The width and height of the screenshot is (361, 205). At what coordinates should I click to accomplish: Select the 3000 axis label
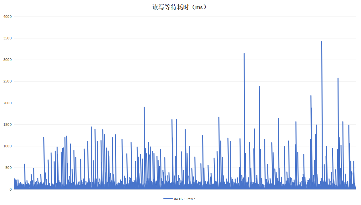click(x=7, y=60)
